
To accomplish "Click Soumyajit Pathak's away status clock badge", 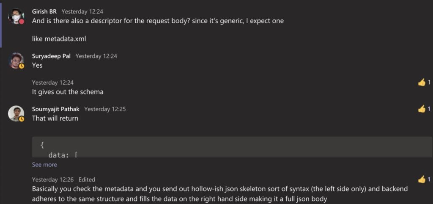I will pos(21,119).
